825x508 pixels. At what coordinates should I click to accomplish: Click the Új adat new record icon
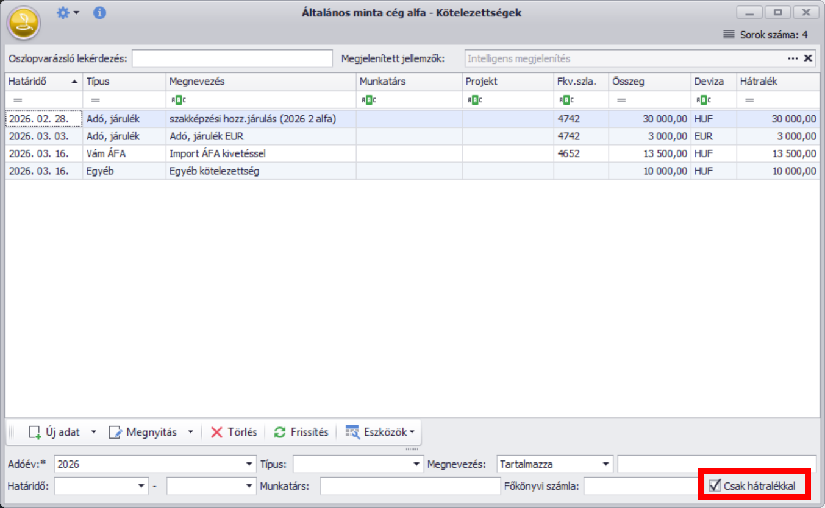click(x=35, y=432)
